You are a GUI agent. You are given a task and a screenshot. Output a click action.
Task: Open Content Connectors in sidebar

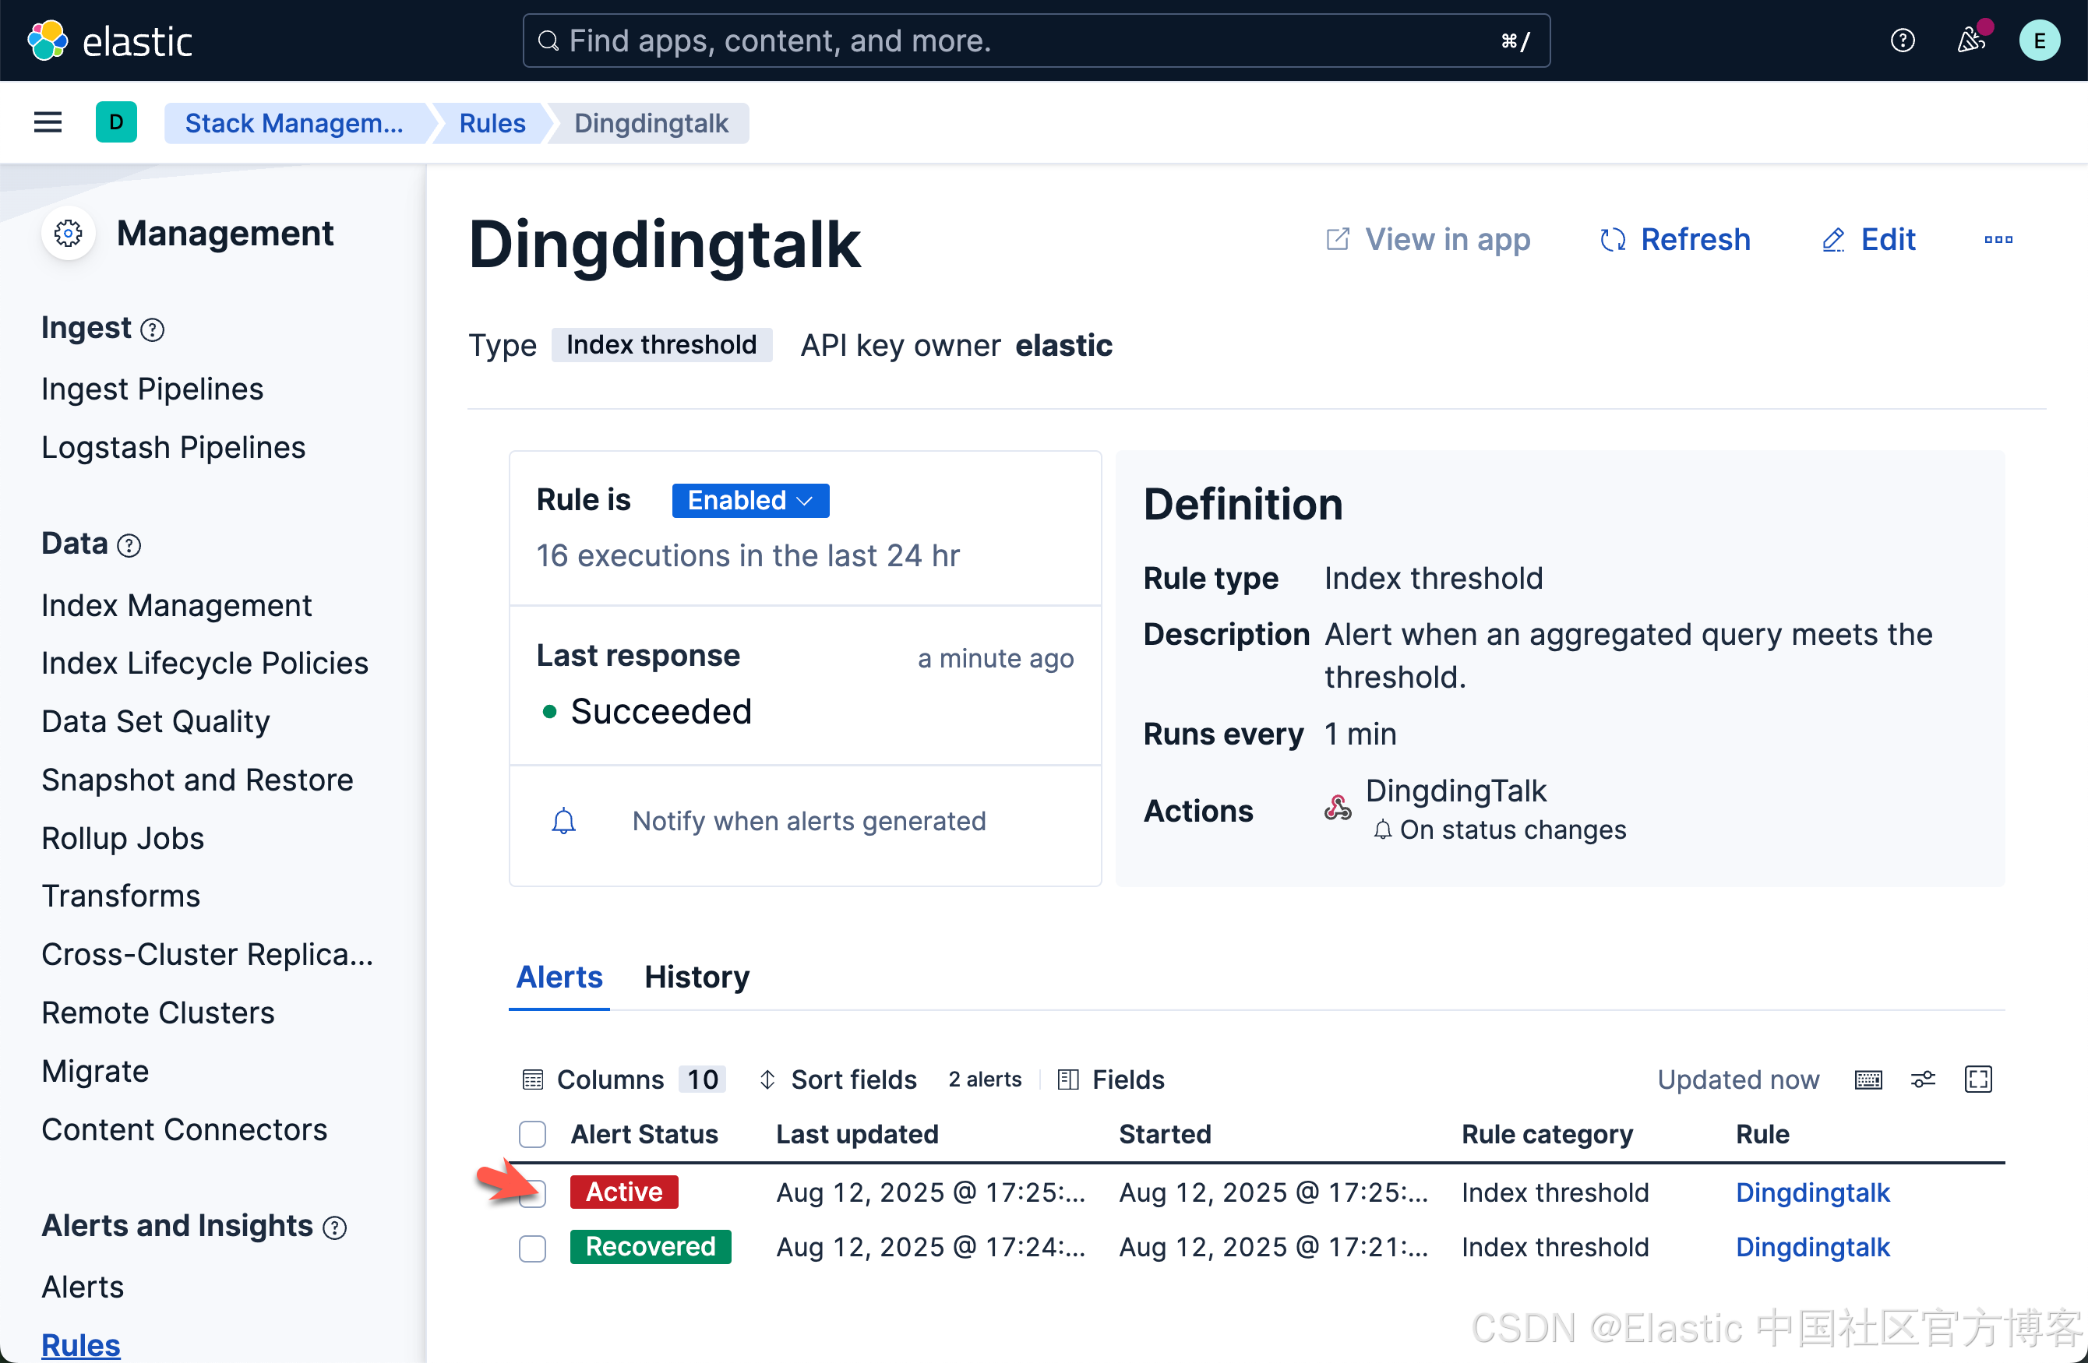184,1129
